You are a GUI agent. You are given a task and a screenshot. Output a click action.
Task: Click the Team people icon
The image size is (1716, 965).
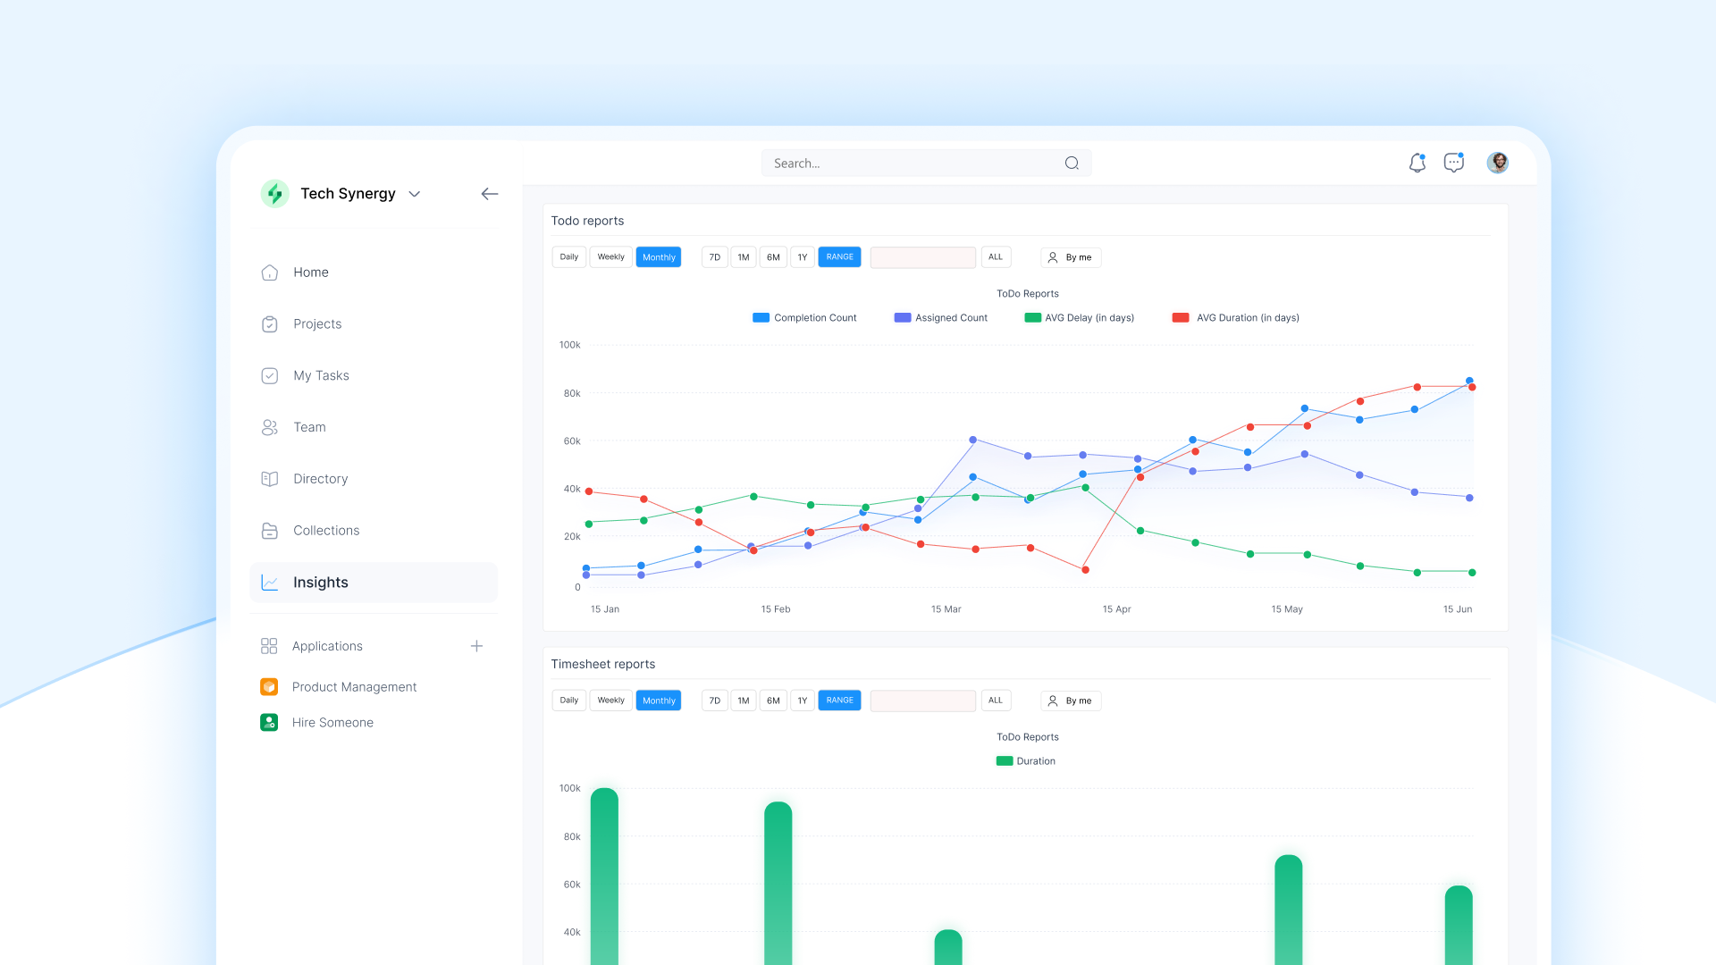[269, 428]
